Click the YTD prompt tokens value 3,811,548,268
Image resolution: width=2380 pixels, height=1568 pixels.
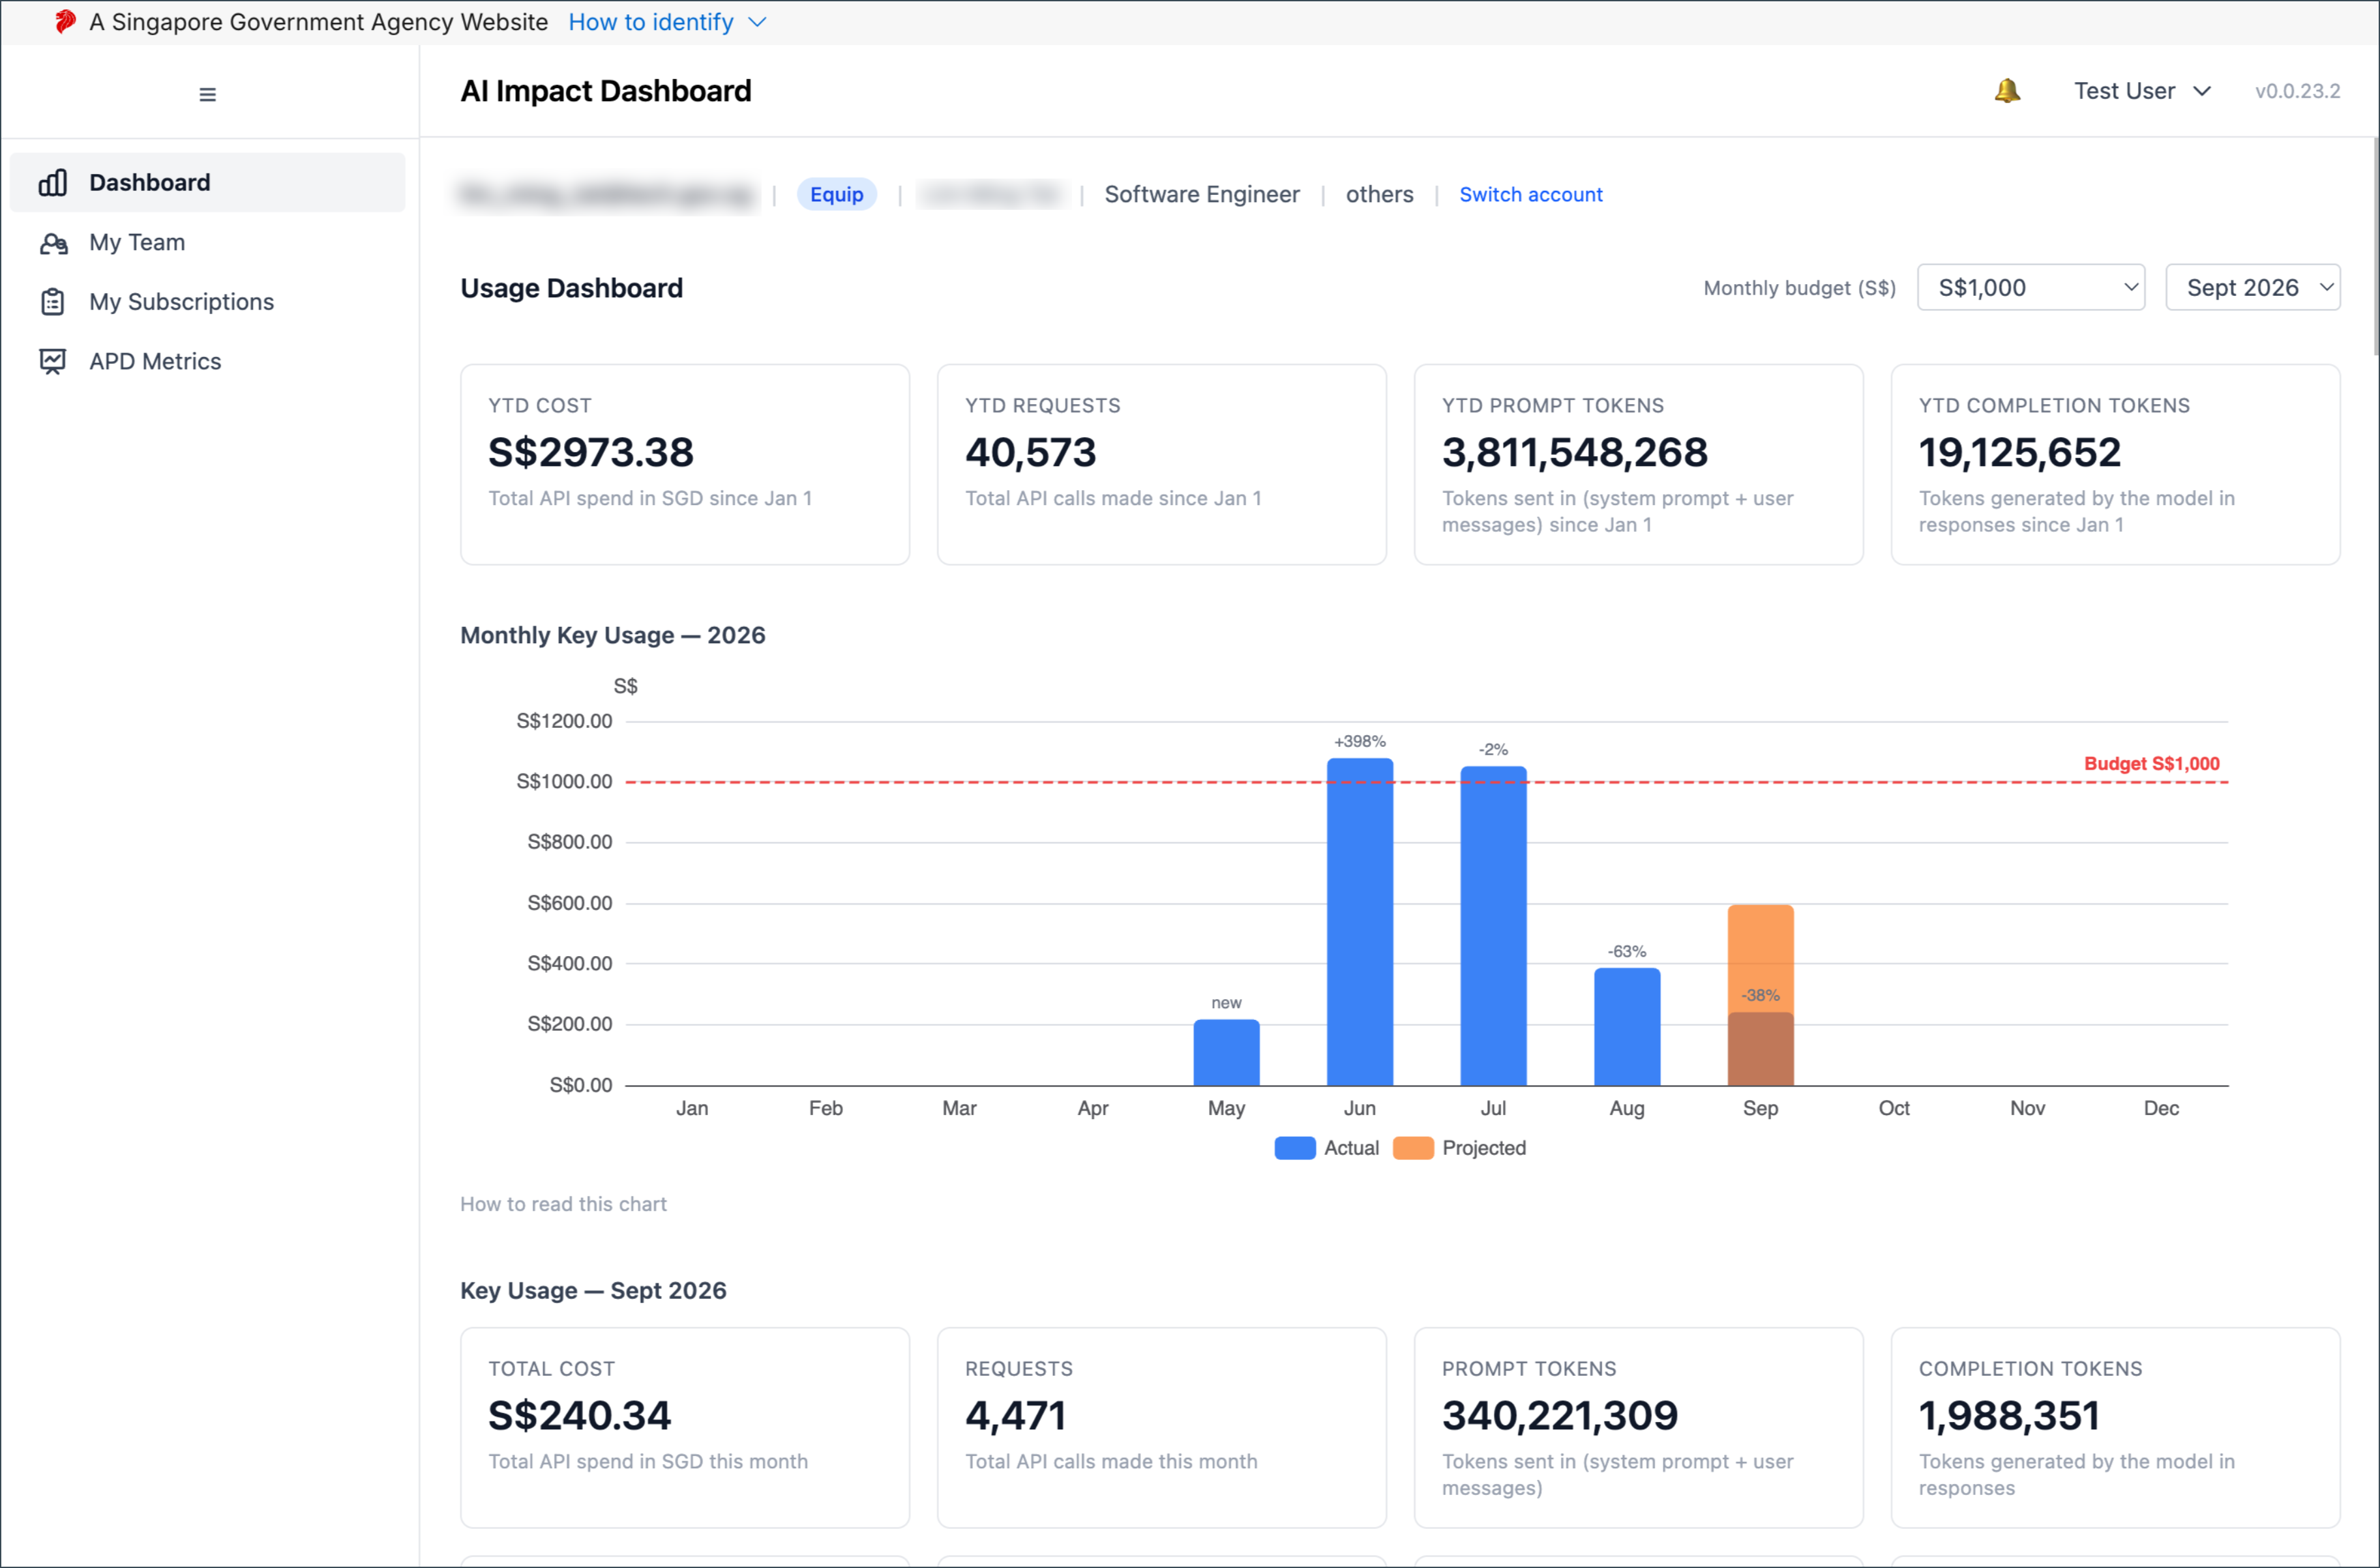[x=1575, y=452]
